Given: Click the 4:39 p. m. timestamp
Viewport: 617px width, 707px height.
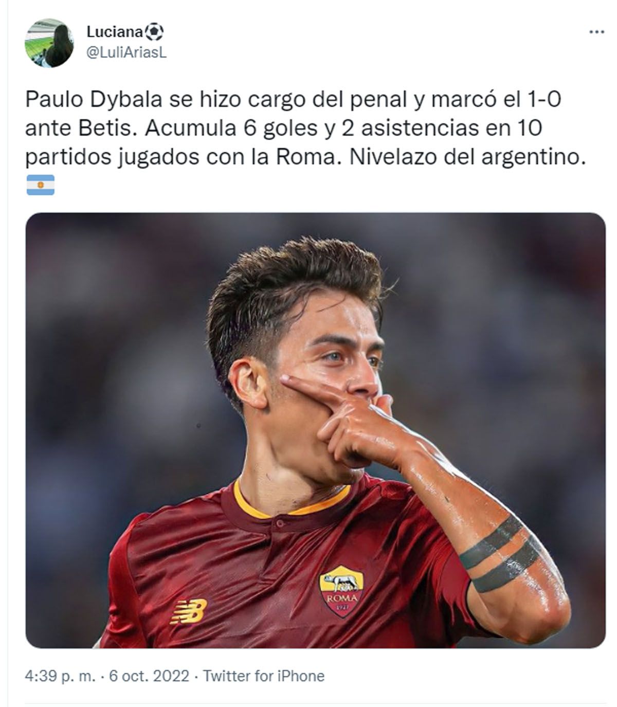Looking at the screenshot, I should click(60, 675).
